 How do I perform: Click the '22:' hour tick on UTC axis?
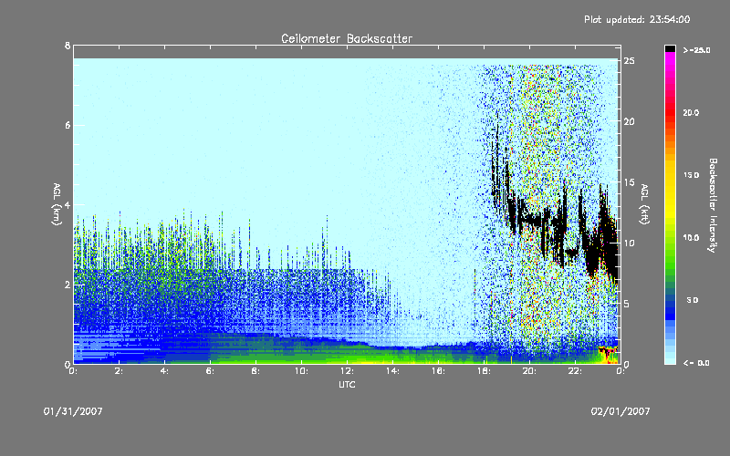575,371
